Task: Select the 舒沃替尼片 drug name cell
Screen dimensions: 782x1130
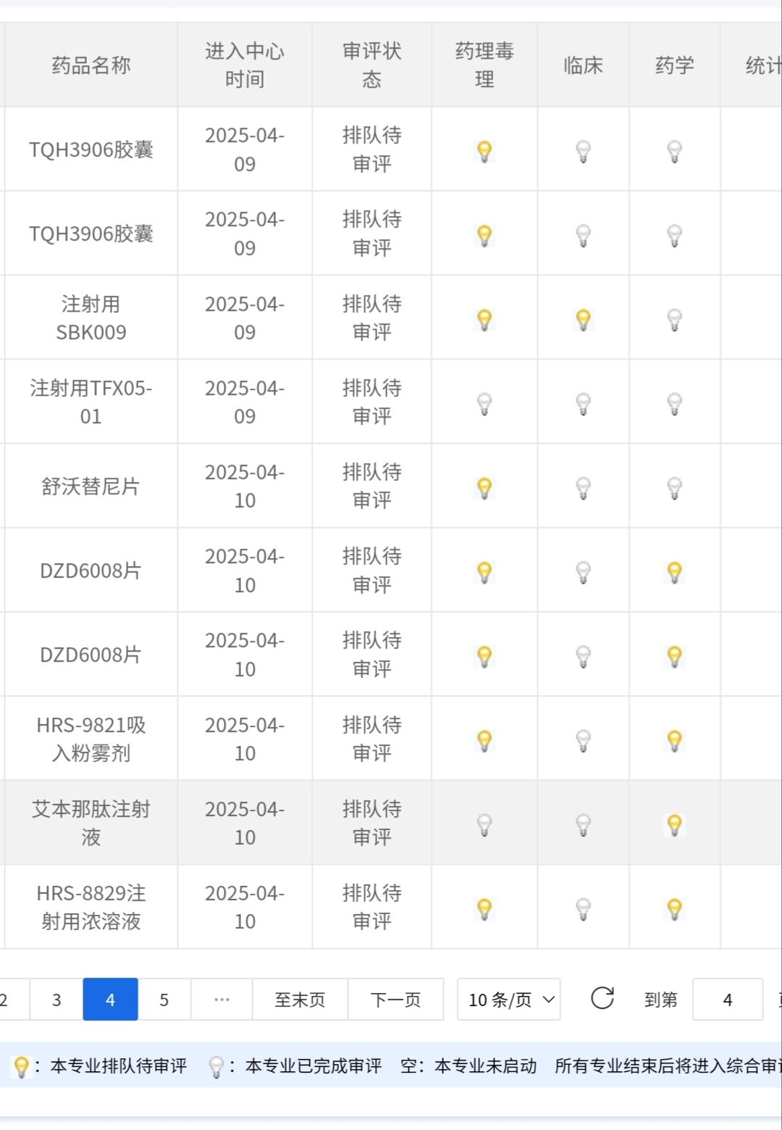Action: pos(91,486)
